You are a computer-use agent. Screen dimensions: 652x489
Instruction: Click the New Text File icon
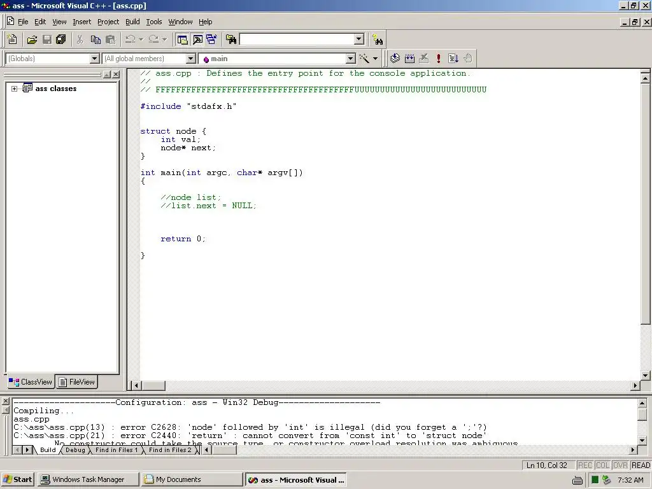coord(13,39)
